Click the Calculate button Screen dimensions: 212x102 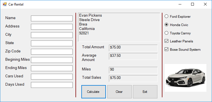(x=94, y=92)
